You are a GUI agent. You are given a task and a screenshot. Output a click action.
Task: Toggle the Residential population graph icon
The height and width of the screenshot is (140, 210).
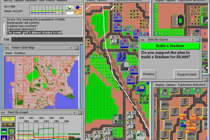[4, 131]
